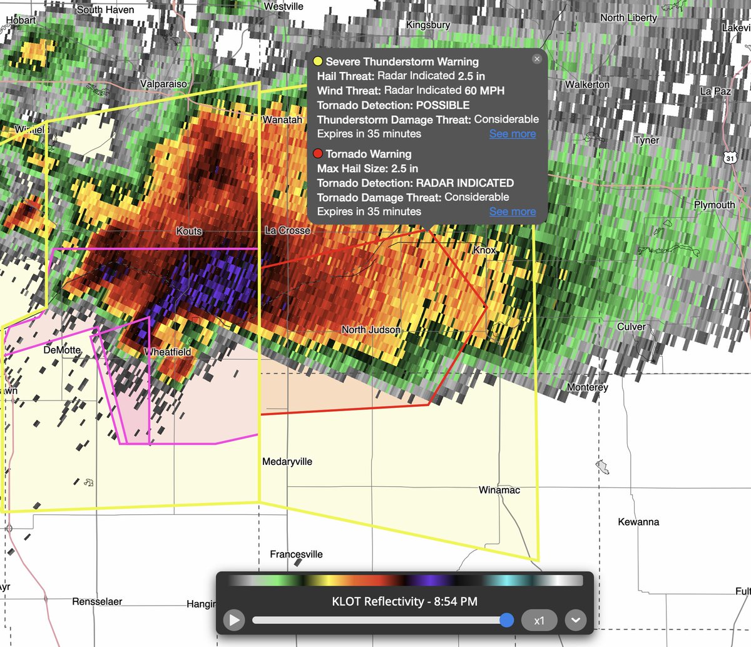The image size is (751, 647).
Task: Click the KLOT Reflectivity - 8:54 PM label
Action: pos(404,601)
